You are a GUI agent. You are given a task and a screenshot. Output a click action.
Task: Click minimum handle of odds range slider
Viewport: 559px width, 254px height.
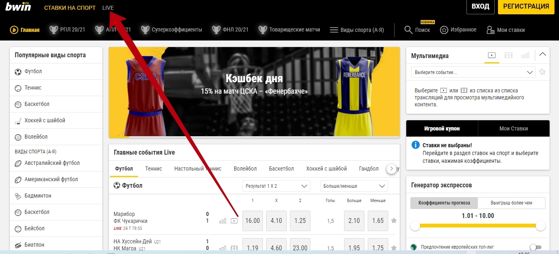(416, 226)
